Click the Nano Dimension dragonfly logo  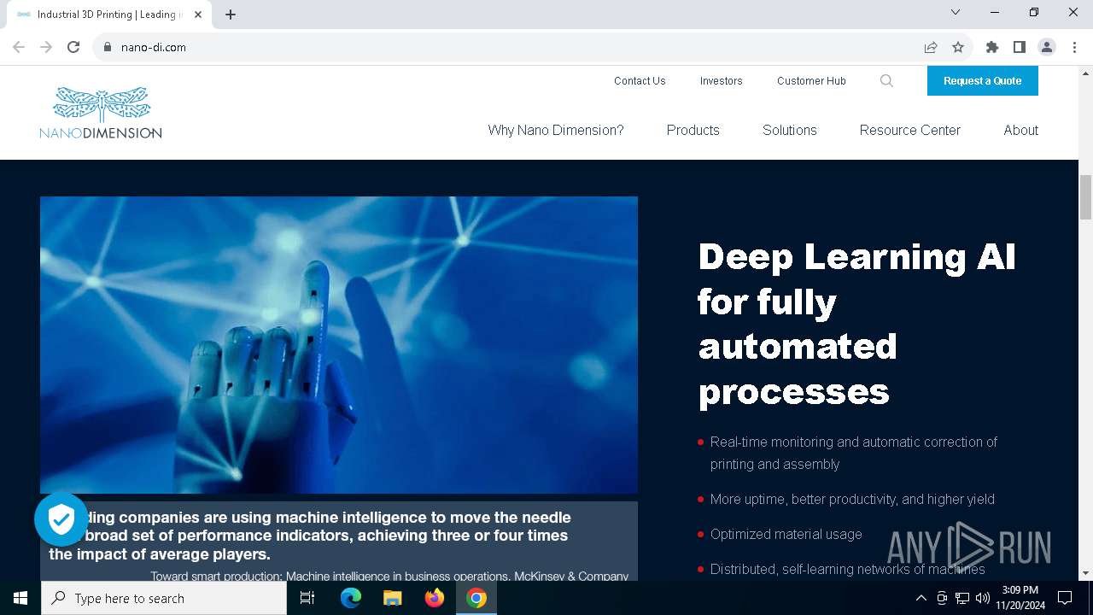[x=101, y=113]
